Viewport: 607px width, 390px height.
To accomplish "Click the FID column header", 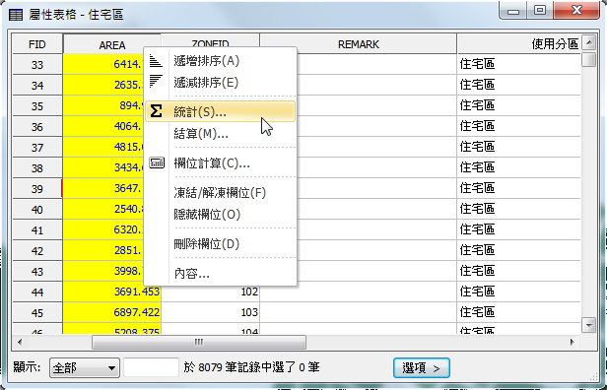I will pyautogui.click(x=37, y=44).
